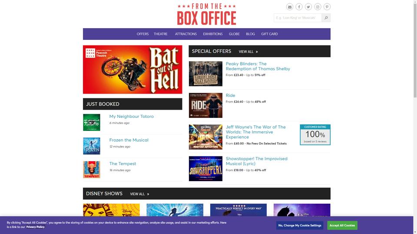The width and height of the screenshot is (417, 234).
Task: Open Peaky Blinders Redemption of Thomas Shelby link
Action: (258, 66)
